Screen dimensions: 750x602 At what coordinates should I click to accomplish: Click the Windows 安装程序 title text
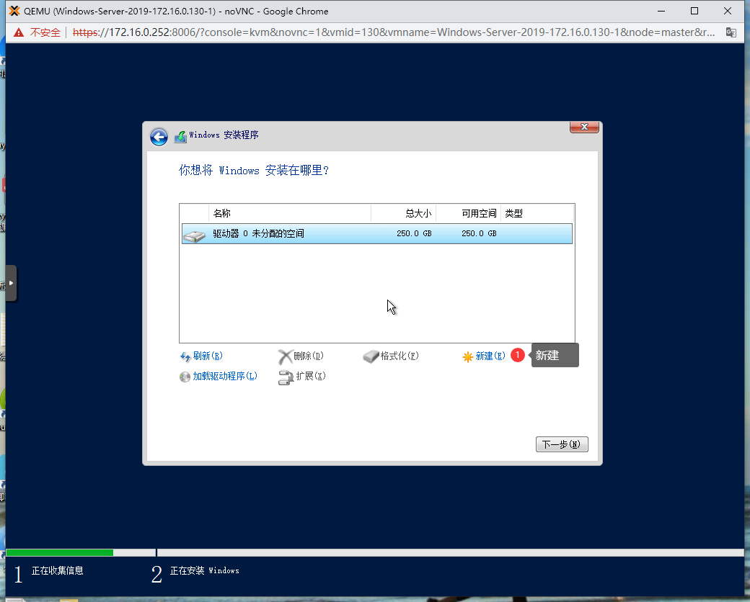tap(224, 135)
